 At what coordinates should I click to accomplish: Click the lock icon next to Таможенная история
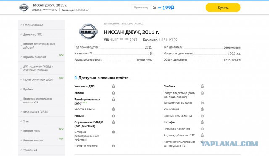203,102
